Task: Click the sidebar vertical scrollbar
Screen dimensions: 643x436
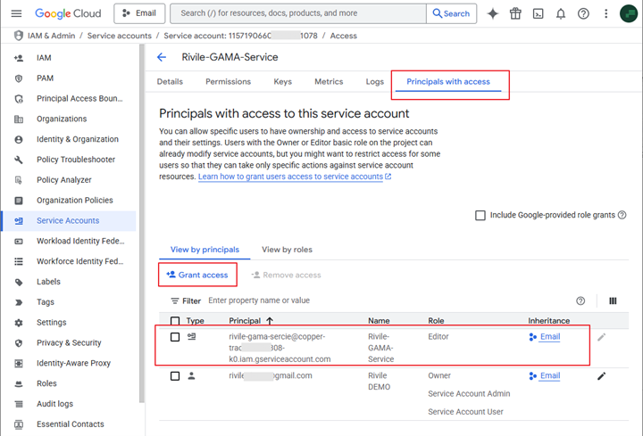Action: 142,223
